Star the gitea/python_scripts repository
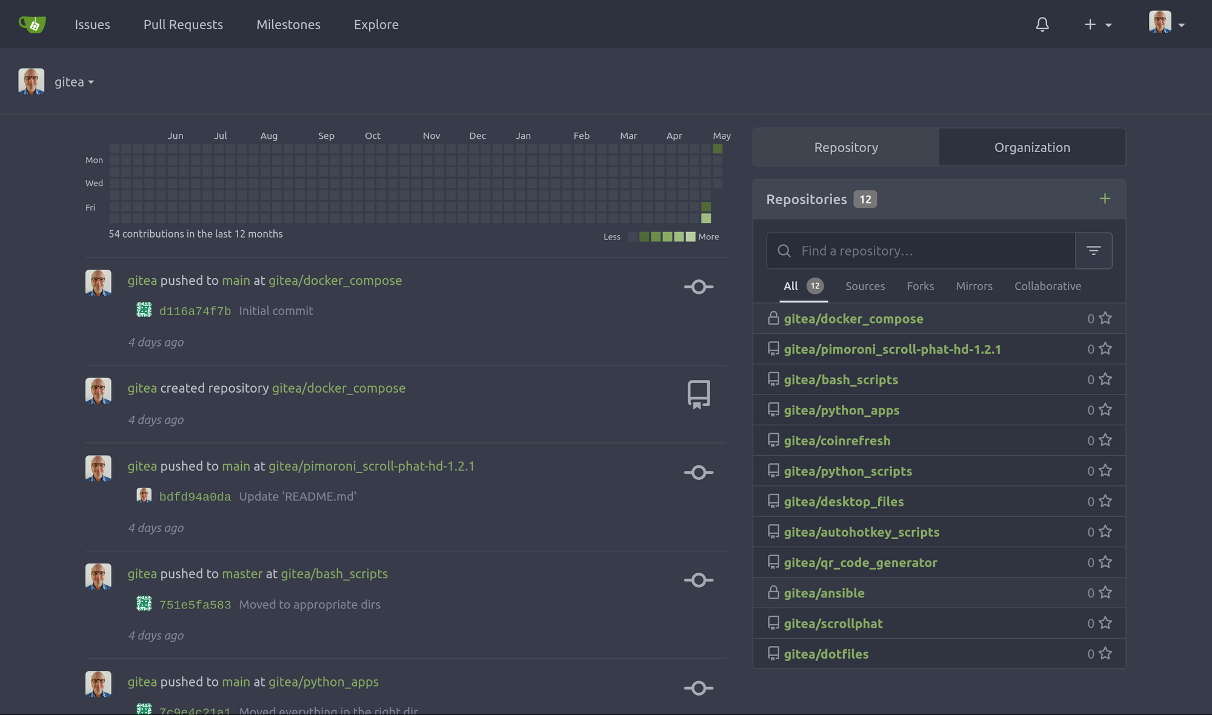Screen dimensions: 1212x715 (x=1105, y=471)
